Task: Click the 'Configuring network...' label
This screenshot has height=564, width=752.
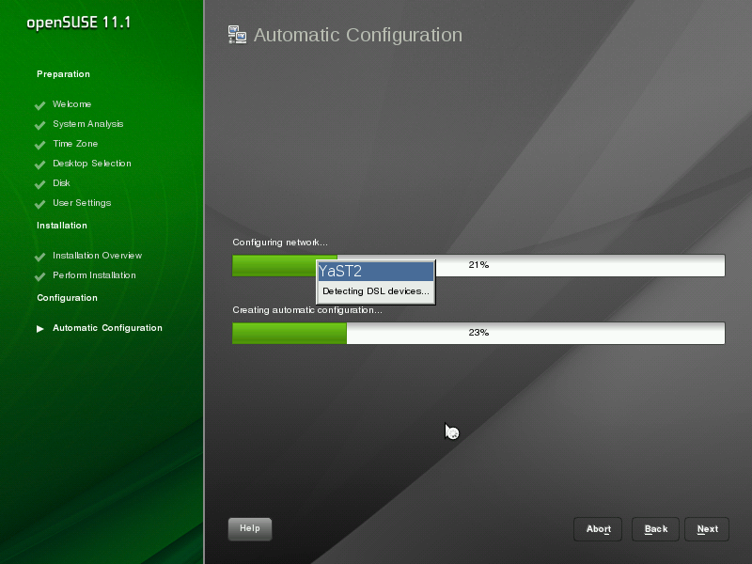Action: coord(280,243)
